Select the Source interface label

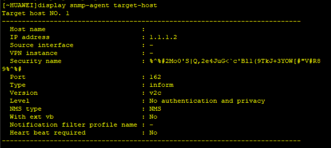[x=41, y=45]
